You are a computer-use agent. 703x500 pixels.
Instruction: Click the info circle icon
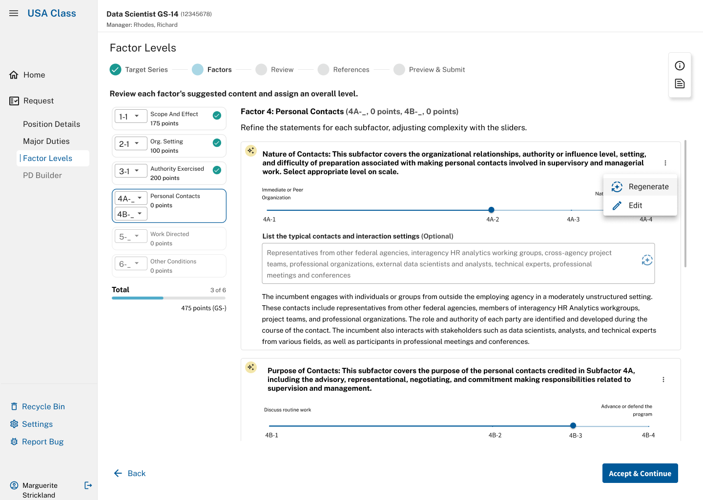click(x=680, y=66)
